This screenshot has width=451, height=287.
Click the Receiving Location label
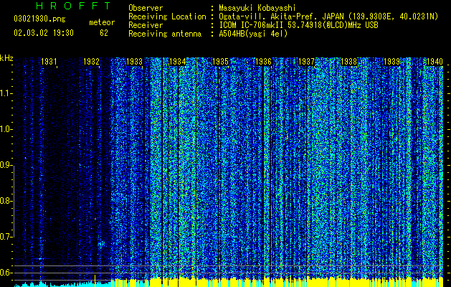coord(167,17)
